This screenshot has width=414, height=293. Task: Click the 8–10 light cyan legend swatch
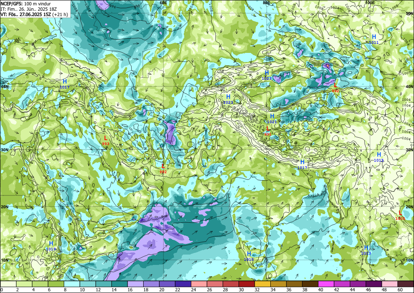pos(72,284)
